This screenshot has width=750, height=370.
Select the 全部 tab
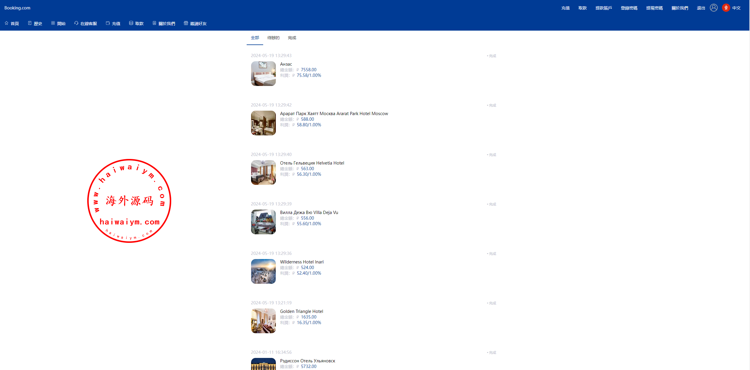coord(255,38)
